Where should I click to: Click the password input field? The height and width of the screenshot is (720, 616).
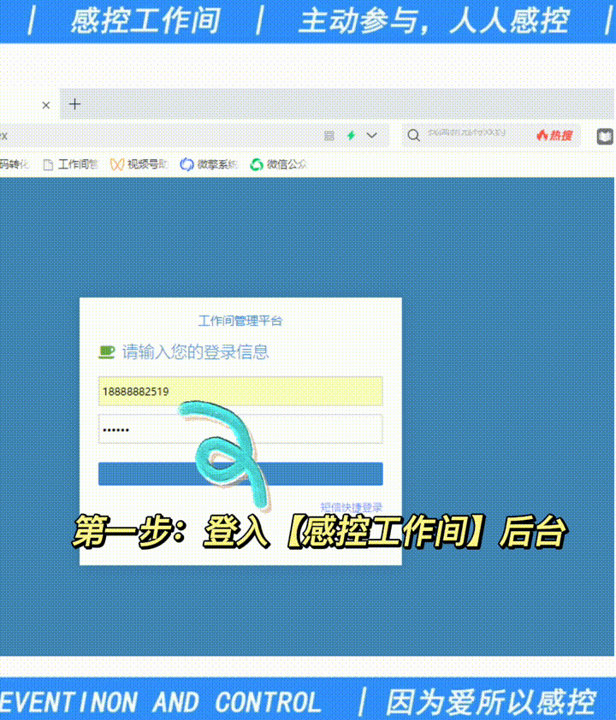click(x=240, y=429)
